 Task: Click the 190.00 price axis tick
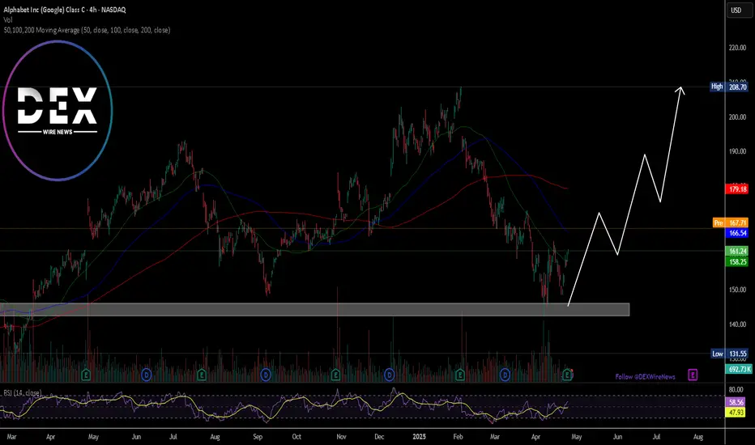[737, 151]
